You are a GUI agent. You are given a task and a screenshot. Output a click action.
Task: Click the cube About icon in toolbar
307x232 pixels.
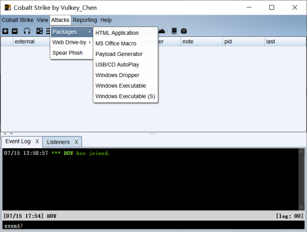184,31
